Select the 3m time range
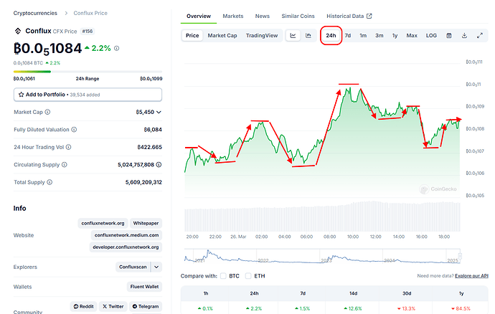The height and width of the screenshot is (314, 495). (379, 36)
